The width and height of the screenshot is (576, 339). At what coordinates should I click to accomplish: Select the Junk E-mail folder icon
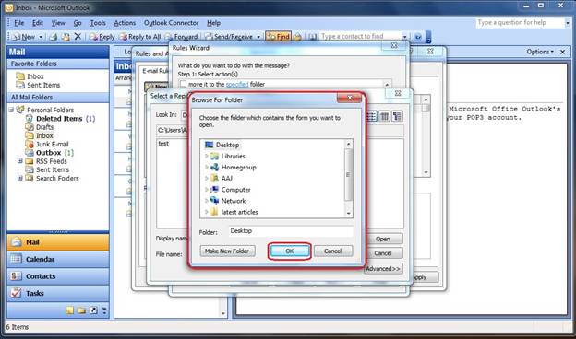(x=30, y=144)
